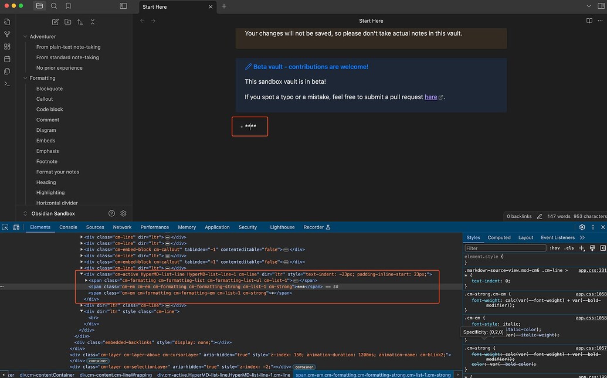The image size is (607, 378).
Task: Switch to reading view with book icon
Action: pyautogui.click(x=589, y=21)
